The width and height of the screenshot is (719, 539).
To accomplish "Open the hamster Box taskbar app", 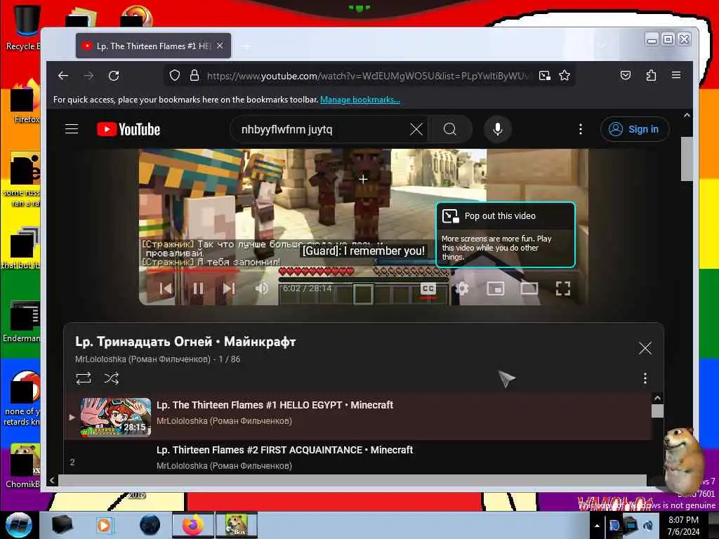I will click(x=236, y=525).
